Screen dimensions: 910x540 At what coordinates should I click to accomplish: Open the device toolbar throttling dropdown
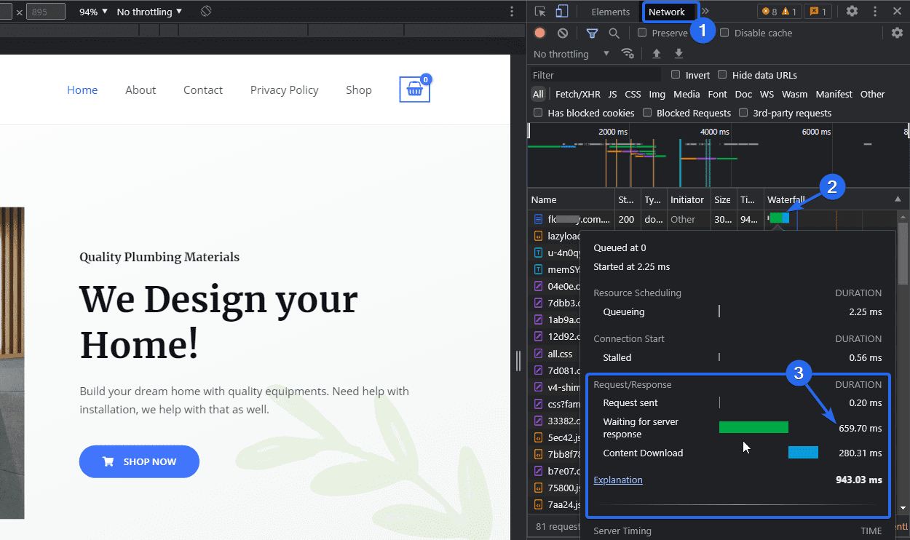(x=149, y=12)
